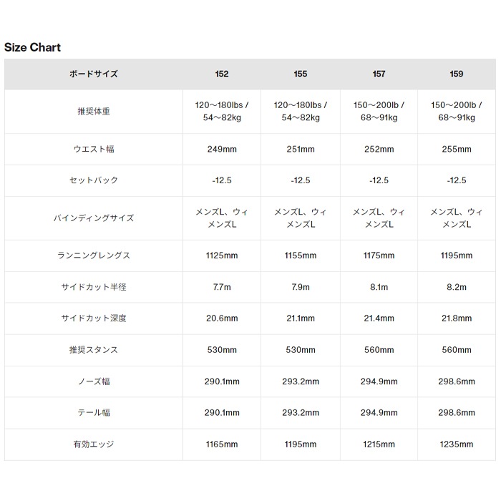Click the ノーズ幅 row label

94,381
